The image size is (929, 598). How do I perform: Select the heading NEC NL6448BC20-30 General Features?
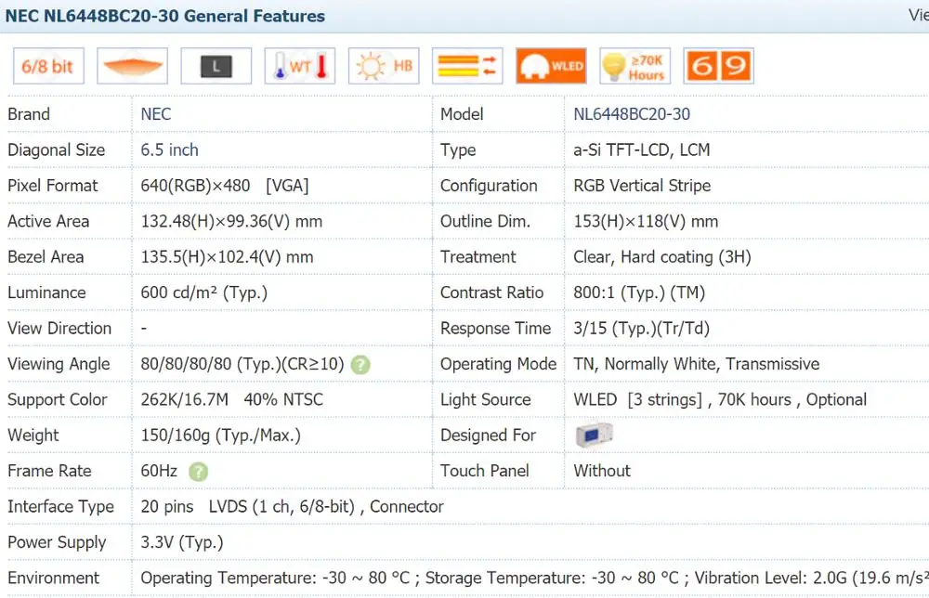tap(164, 16)
